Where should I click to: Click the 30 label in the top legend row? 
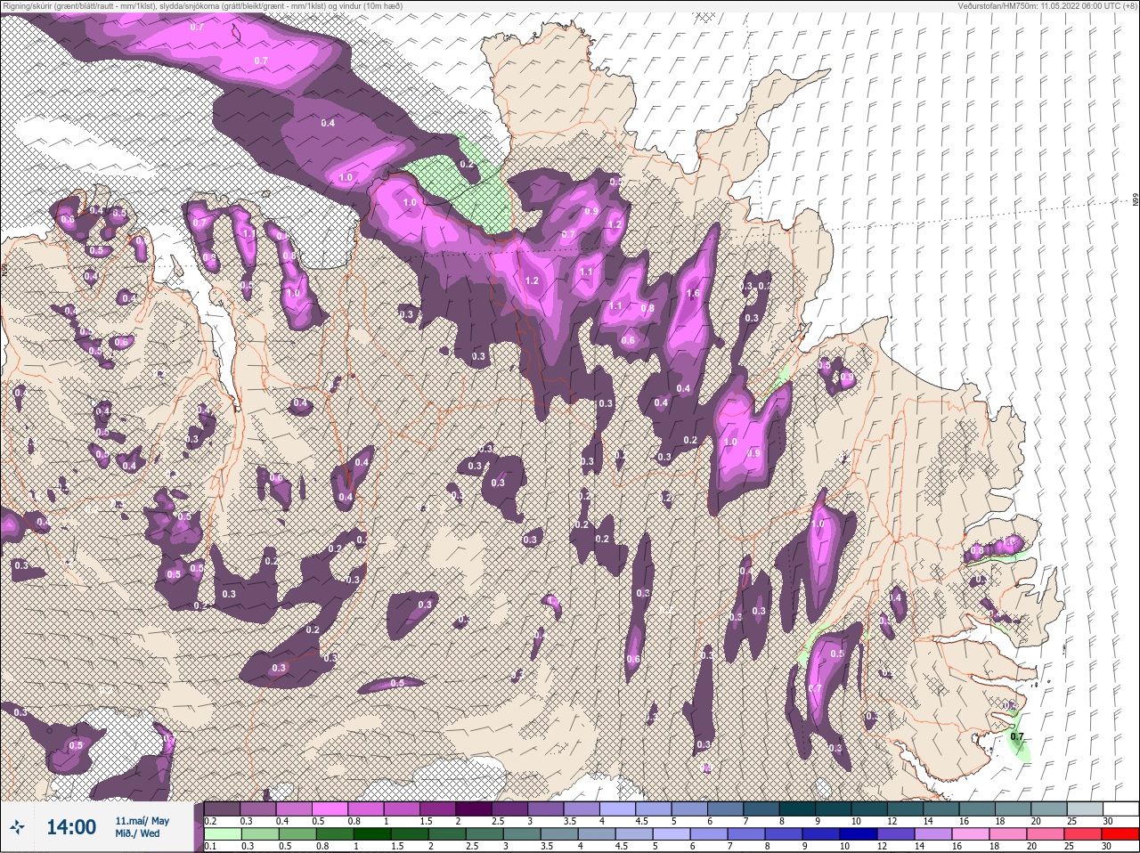(x=1108, y=821)
